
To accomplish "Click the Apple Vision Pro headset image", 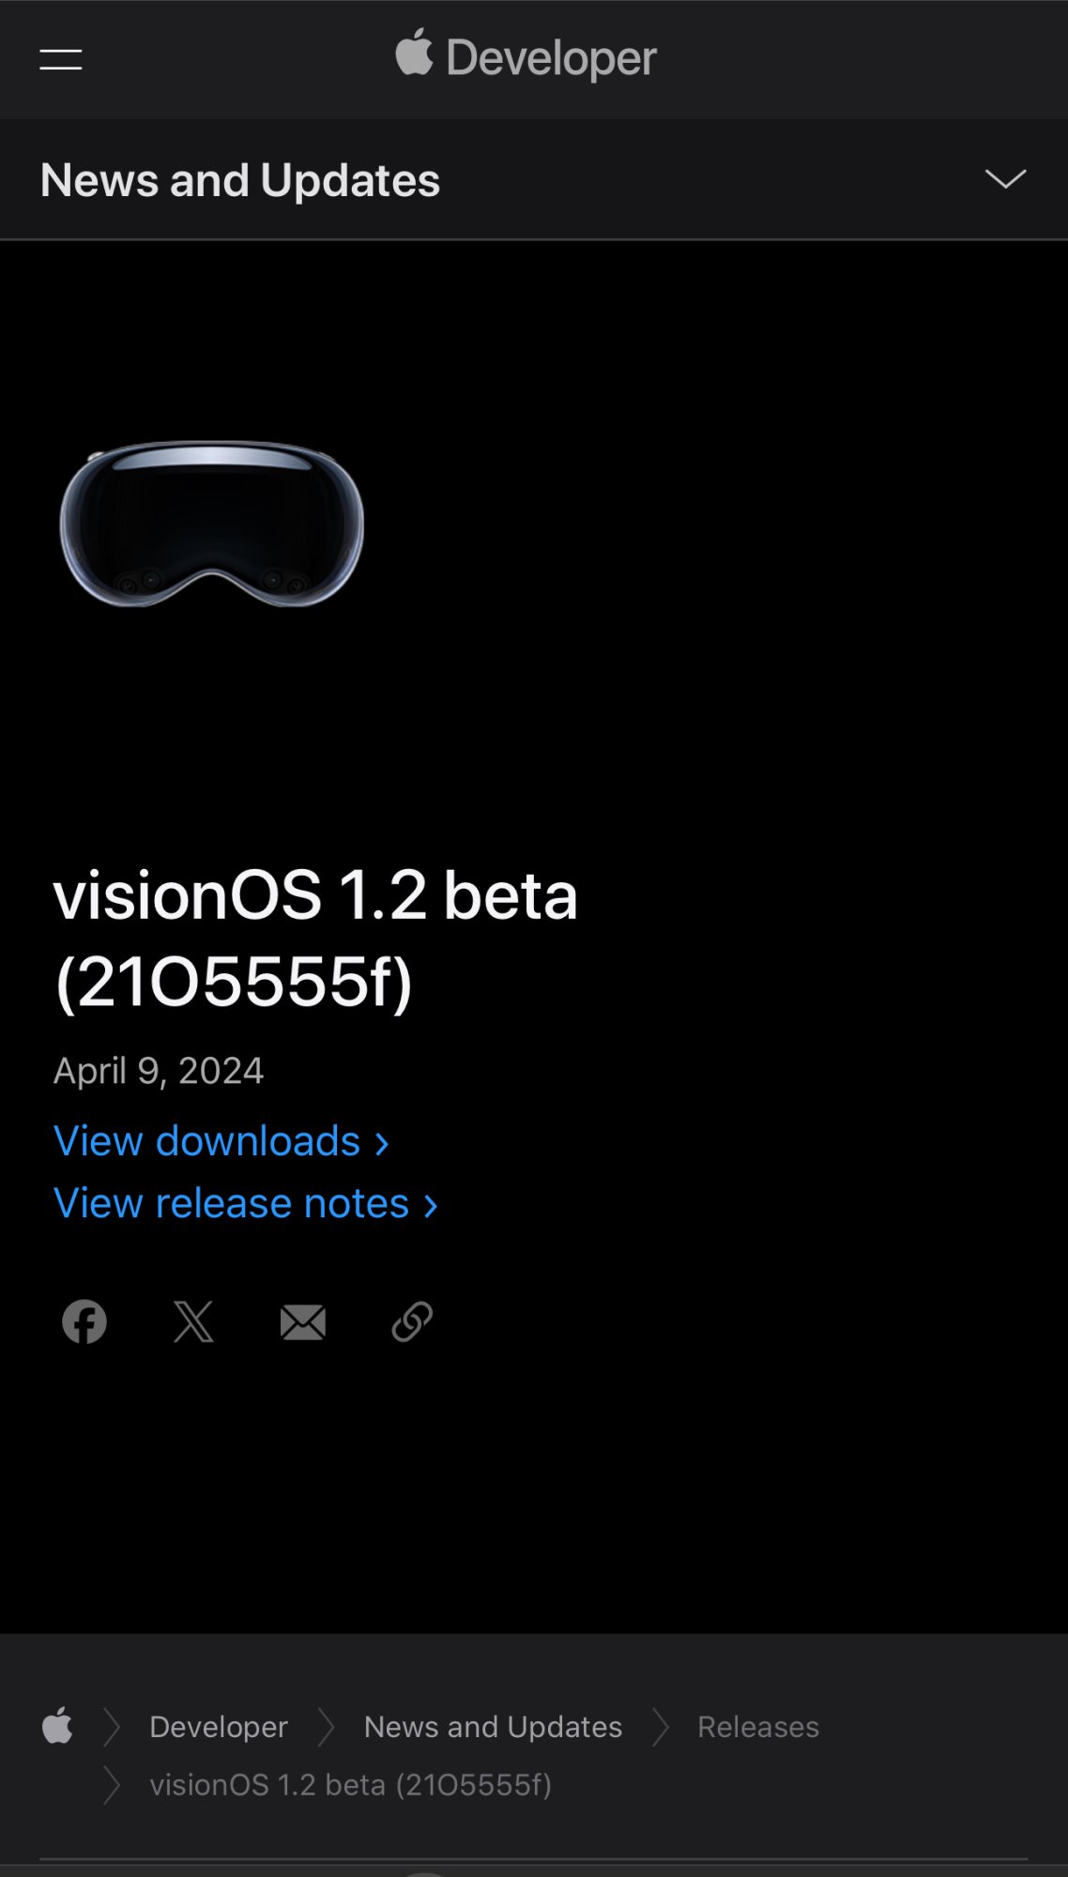I will tap(212, 524).
